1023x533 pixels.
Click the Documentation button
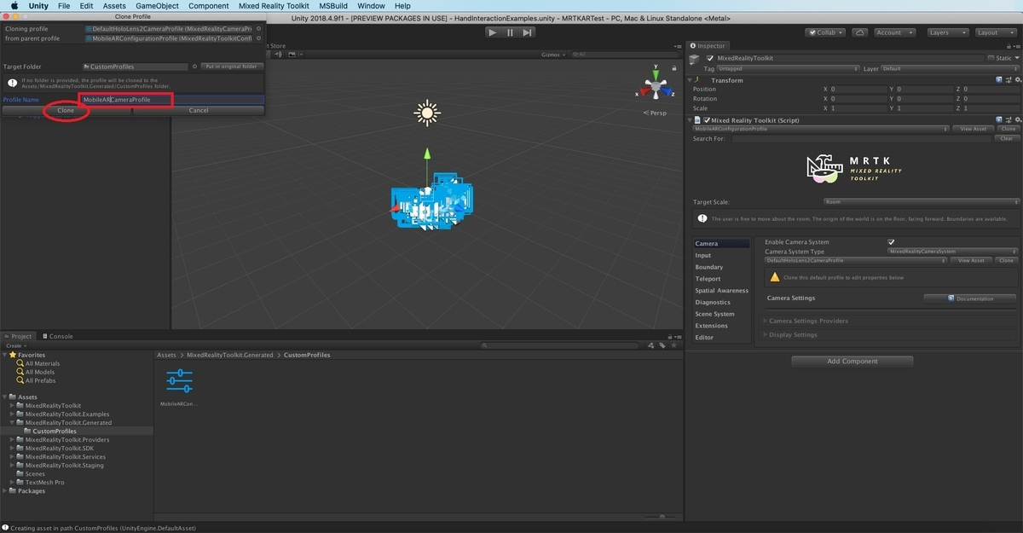click(970, 298)
